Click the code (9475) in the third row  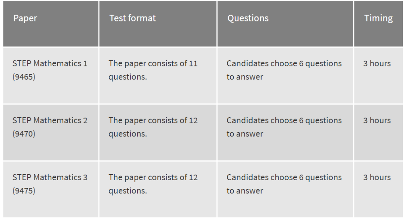pyautogui.click(x=24, y=191)
